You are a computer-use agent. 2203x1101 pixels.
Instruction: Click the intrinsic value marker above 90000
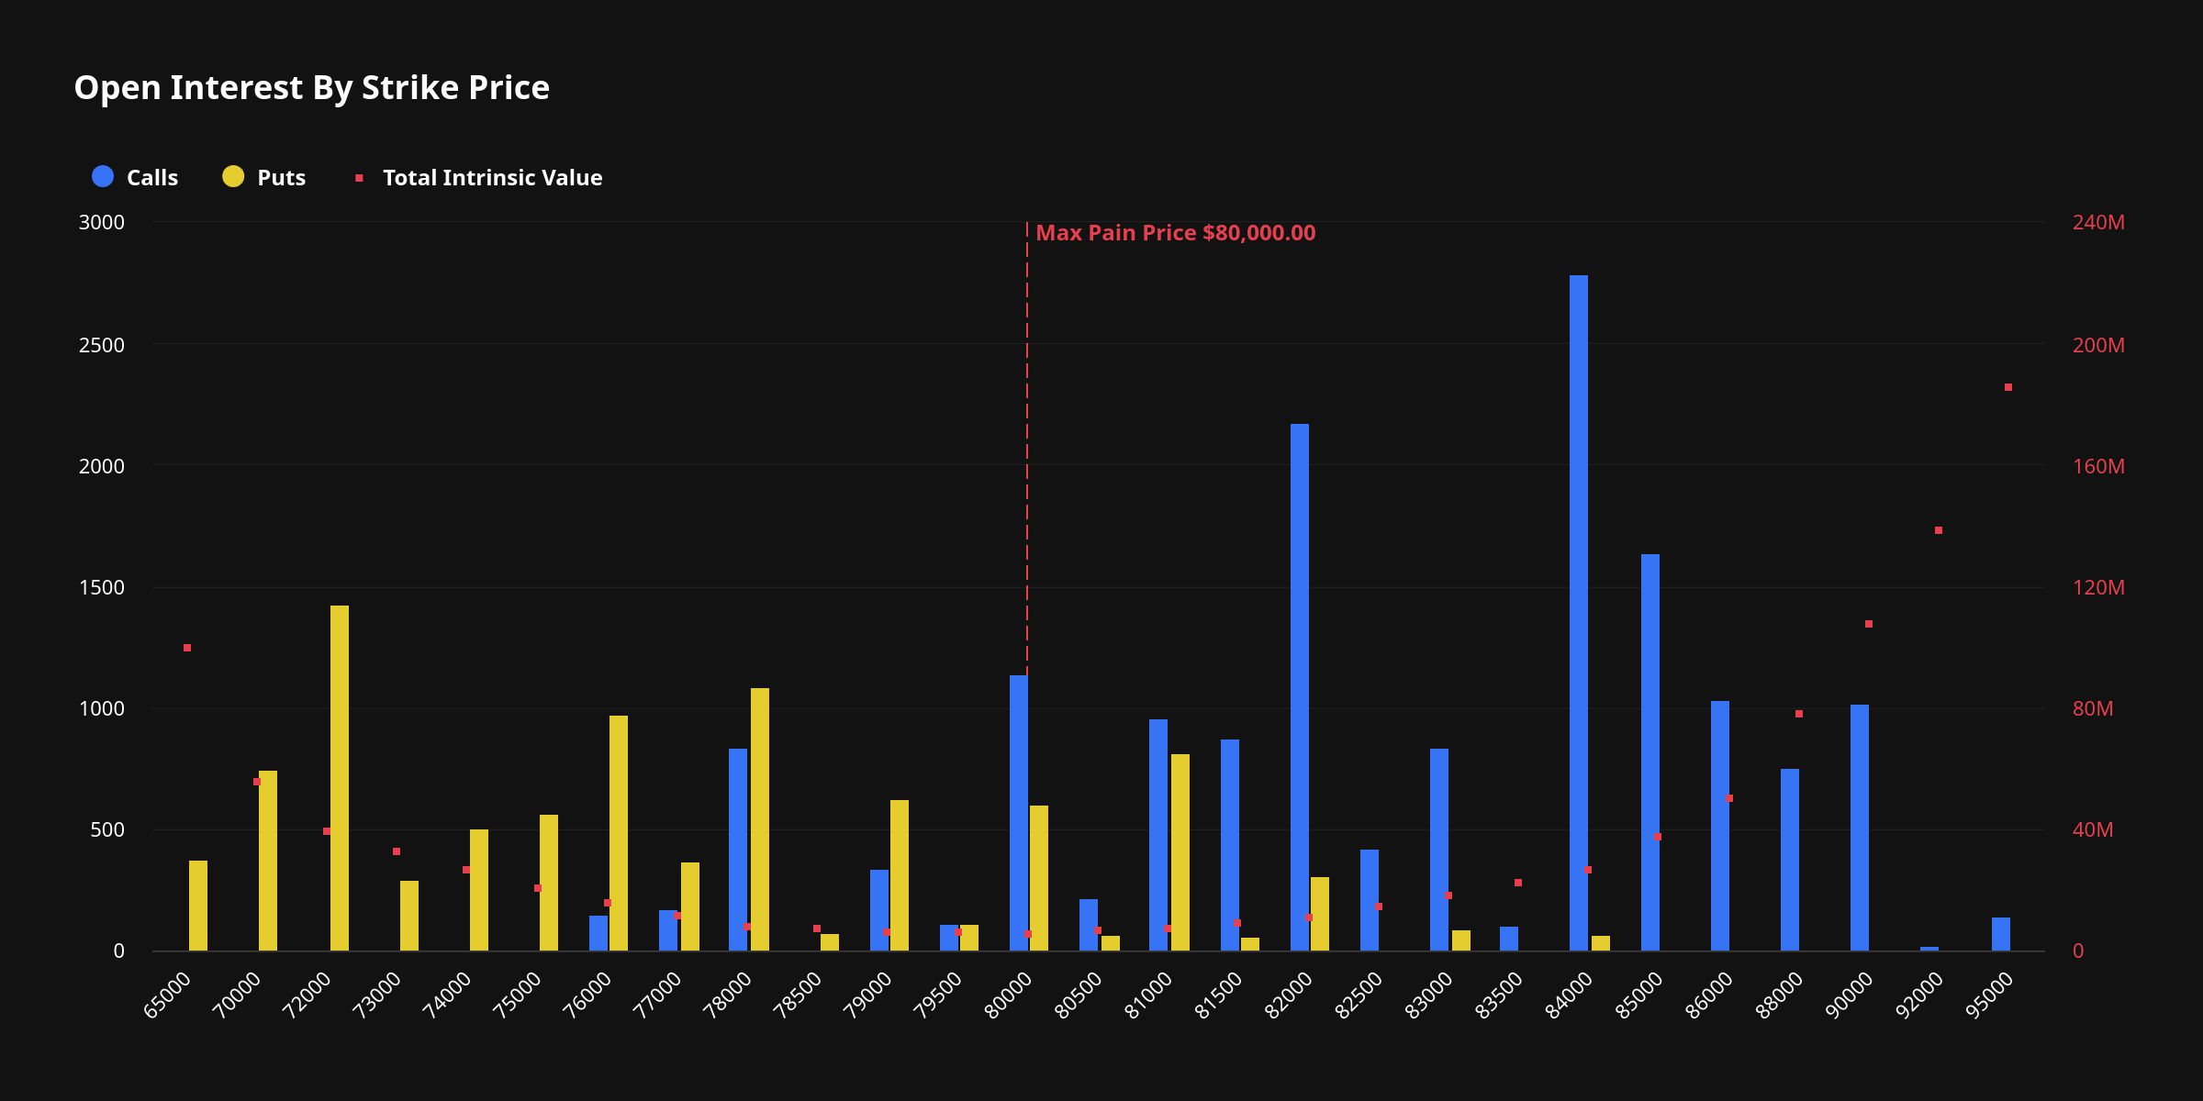pos(1869,624)
